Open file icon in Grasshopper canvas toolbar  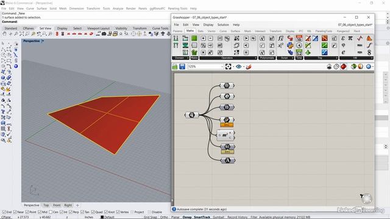click(x=175, y=66)
